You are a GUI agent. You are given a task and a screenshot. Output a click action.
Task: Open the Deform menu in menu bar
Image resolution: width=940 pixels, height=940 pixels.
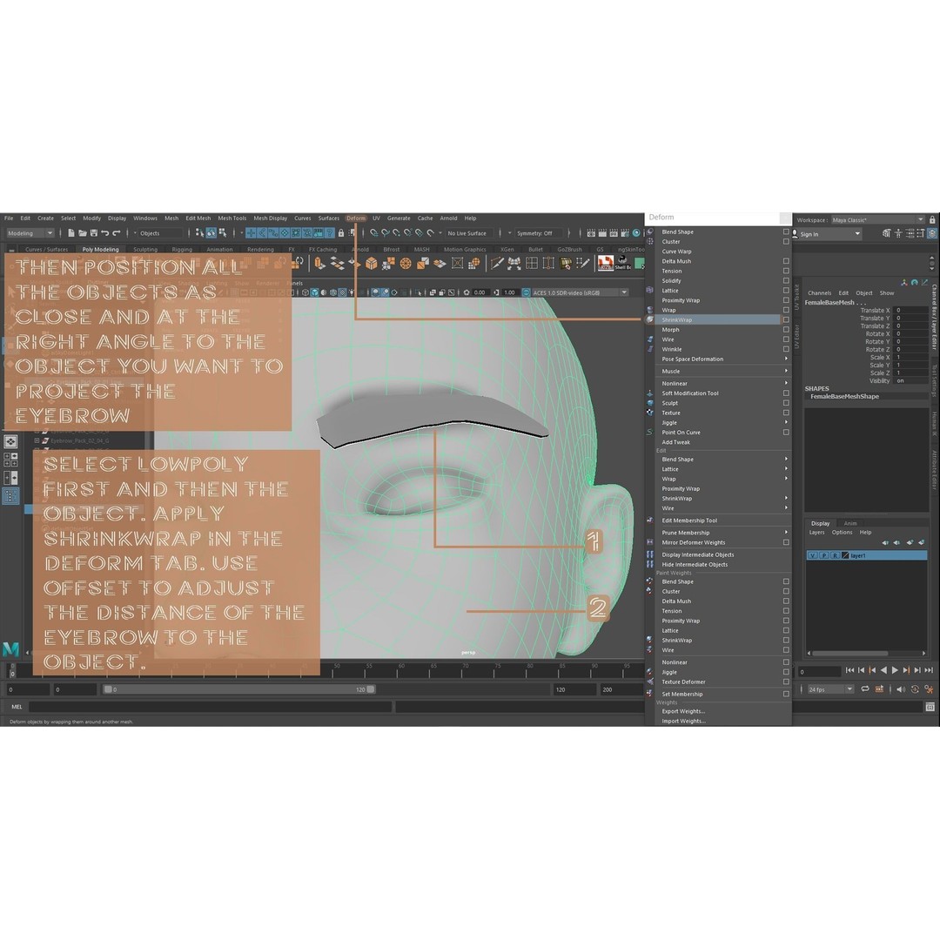click(355, 218)
